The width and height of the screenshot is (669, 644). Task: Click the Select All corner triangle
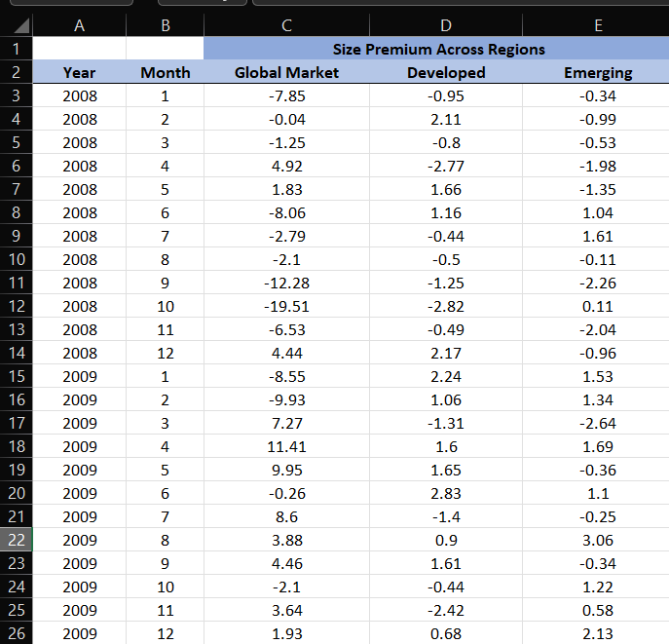click(x=21, y=25)
